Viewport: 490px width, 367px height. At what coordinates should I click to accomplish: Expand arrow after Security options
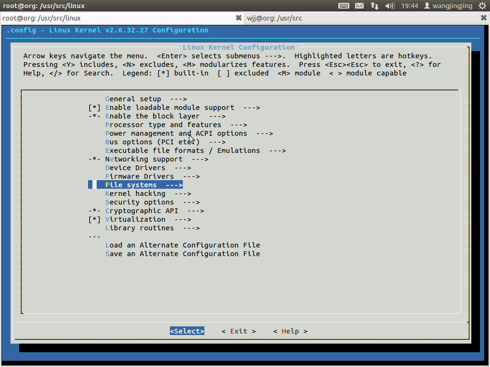coord(191,202)
